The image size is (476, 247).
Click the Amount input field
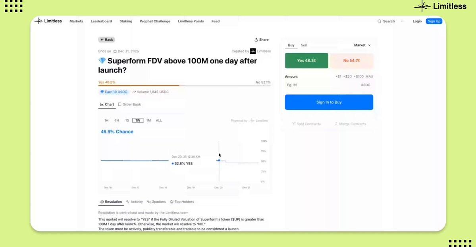[x=329, y=85]
